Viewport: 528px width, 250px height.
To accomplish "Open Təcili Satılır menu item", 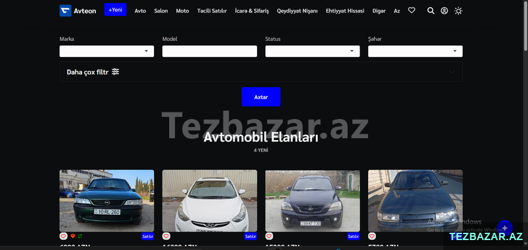I will [212, 11].
